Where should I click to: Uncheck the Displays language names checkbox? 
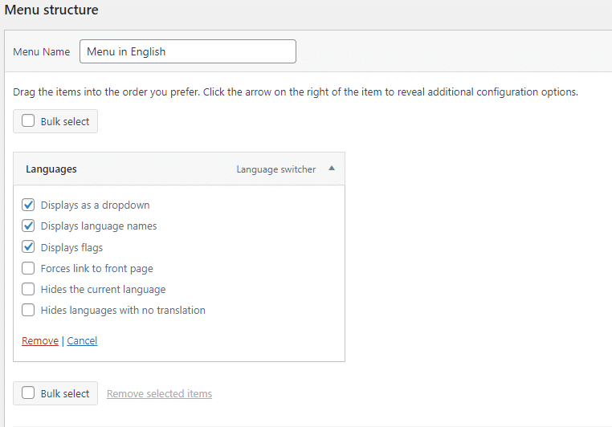click(28, 226)
